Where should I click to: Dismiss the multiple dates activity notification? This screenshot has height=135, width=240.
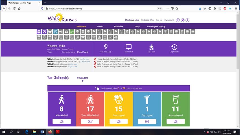95,59
